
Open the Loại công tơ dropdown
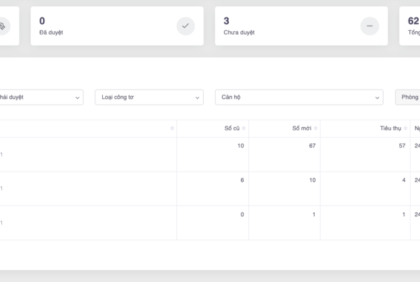[149, 97]
